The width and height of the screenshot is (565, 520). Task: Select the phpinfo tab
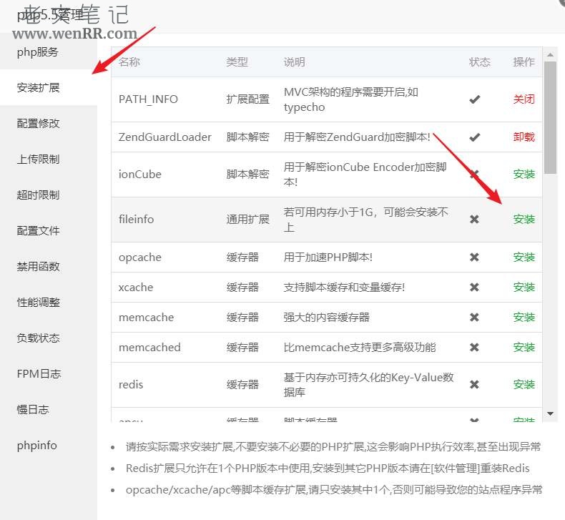(37, 446)
